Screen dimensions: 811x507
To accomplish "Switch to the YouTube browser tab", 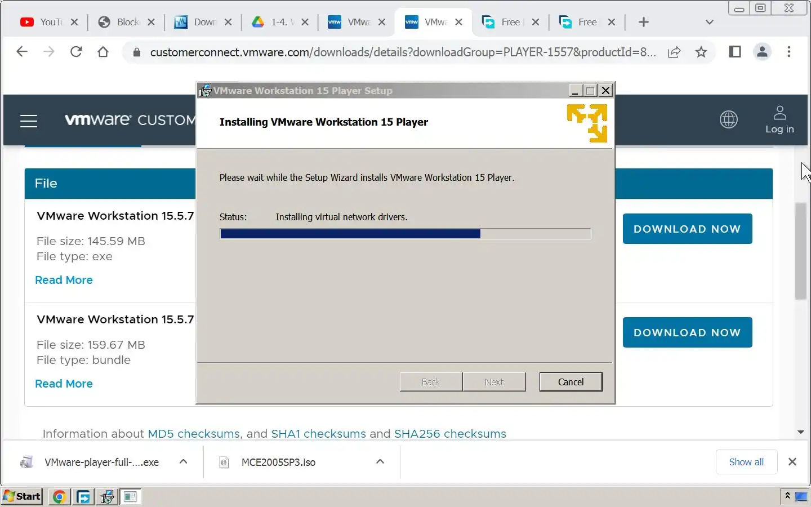I will pos(42,22).
